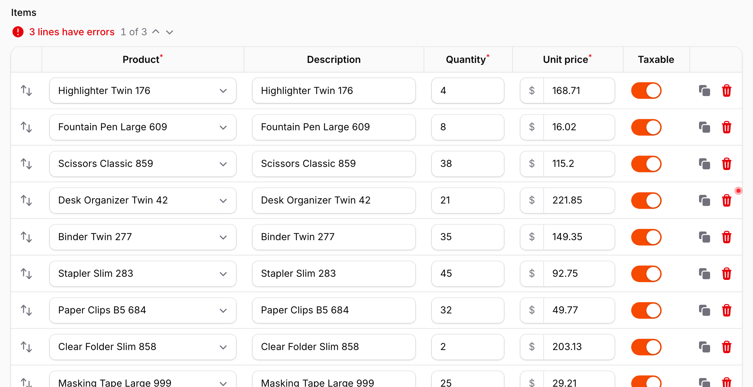
Task: Click the Quantity column header
Action: pyautogui.click(x=468, y=59)
